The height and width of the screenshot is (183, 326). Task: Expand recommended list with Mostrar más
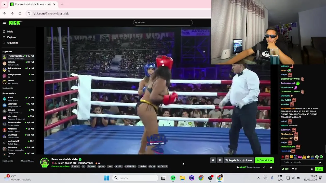[x=8, y=161]
